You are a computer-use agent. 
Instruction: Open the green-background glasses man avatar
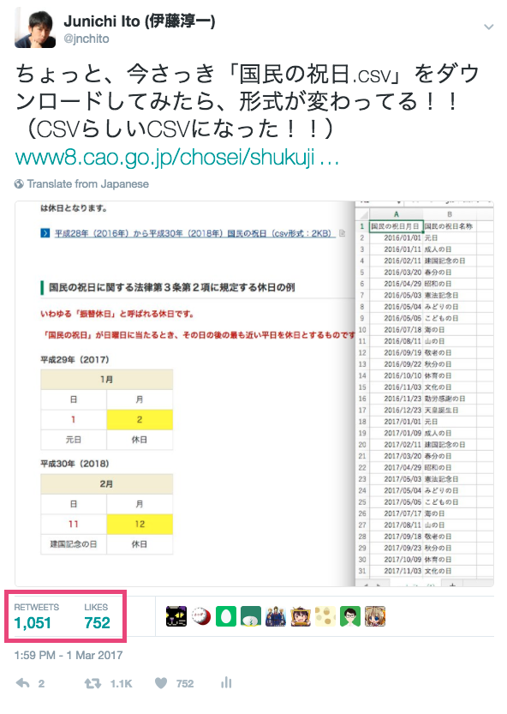pos(350,616)
